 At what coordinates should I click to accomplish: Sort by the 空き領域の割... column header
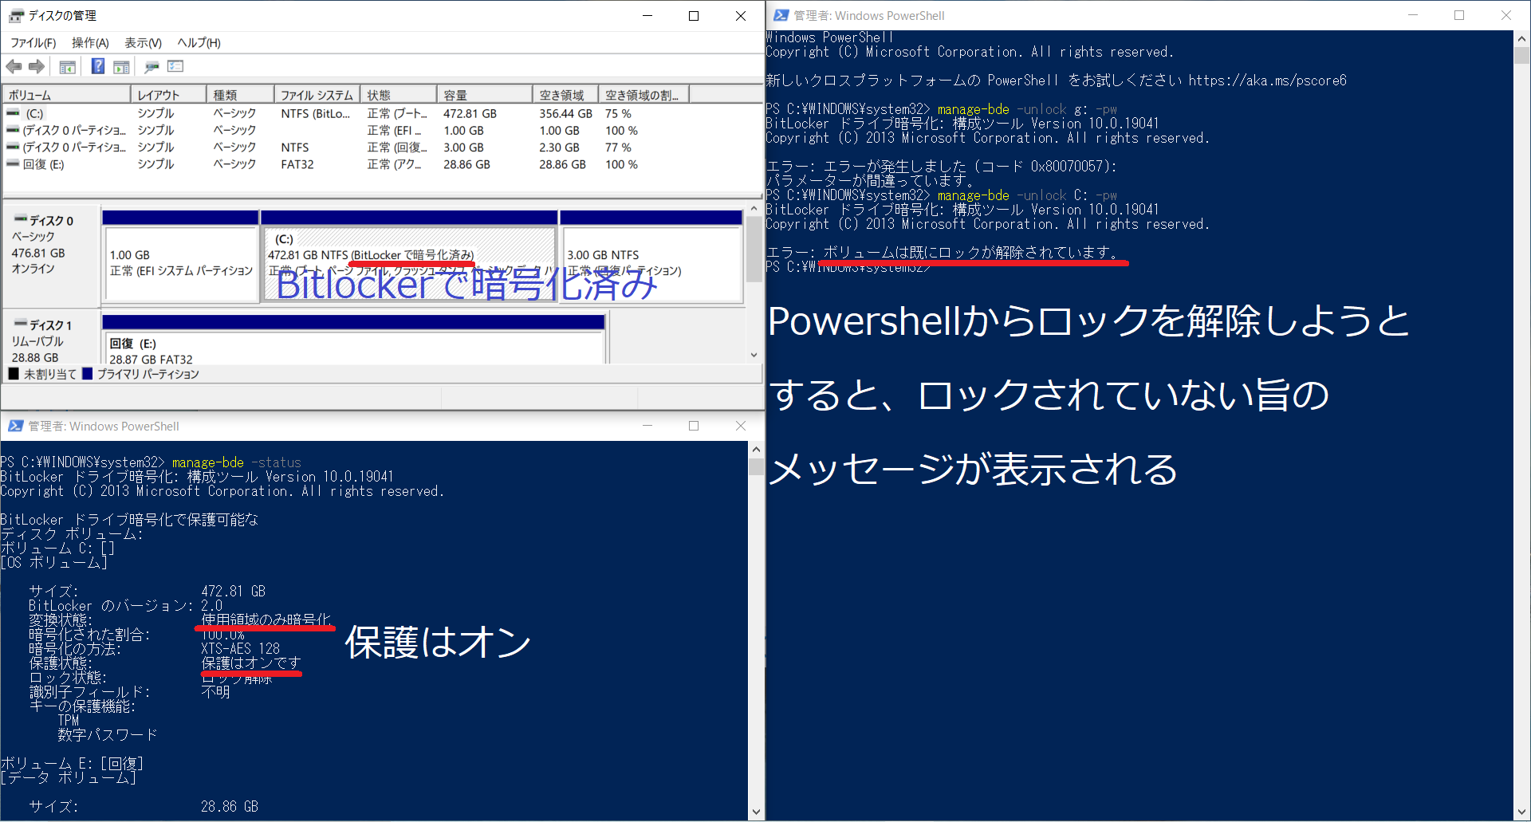coord(644,95)
